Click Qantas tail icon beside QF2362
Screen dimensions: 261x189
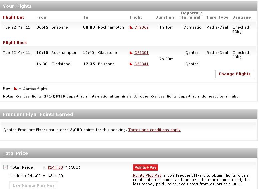(x=131, y=27)
